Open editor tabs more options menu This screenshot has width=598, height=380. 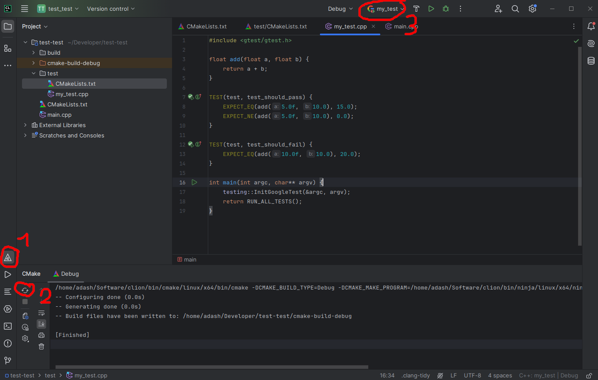click(574, 26)
